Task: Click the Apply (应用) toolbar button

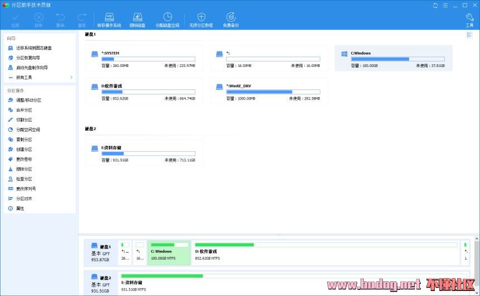Action: click(15, 20)
